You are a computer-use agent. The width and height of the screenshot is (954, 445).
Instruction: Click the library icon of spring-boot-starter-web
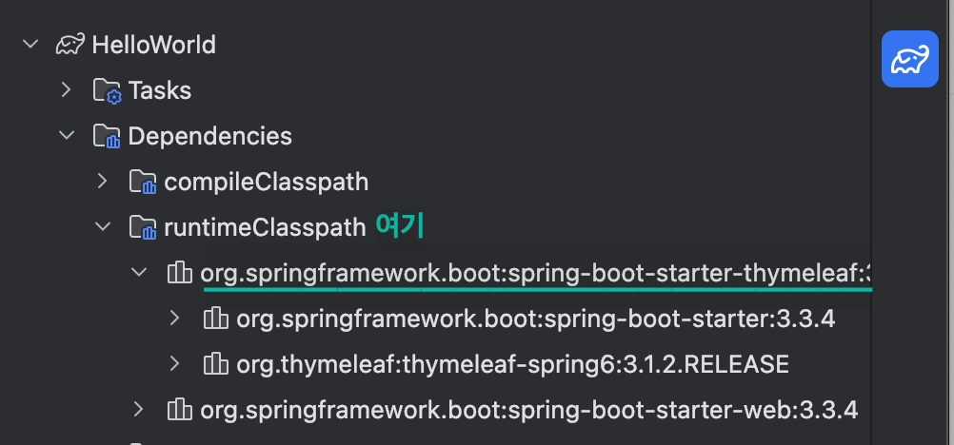coord(180,409)
